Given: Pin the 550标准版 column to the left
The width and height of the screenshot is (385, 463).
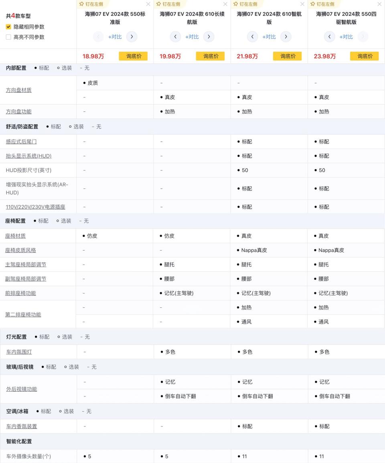Looking at the screenshot, I should pos(91,4).
